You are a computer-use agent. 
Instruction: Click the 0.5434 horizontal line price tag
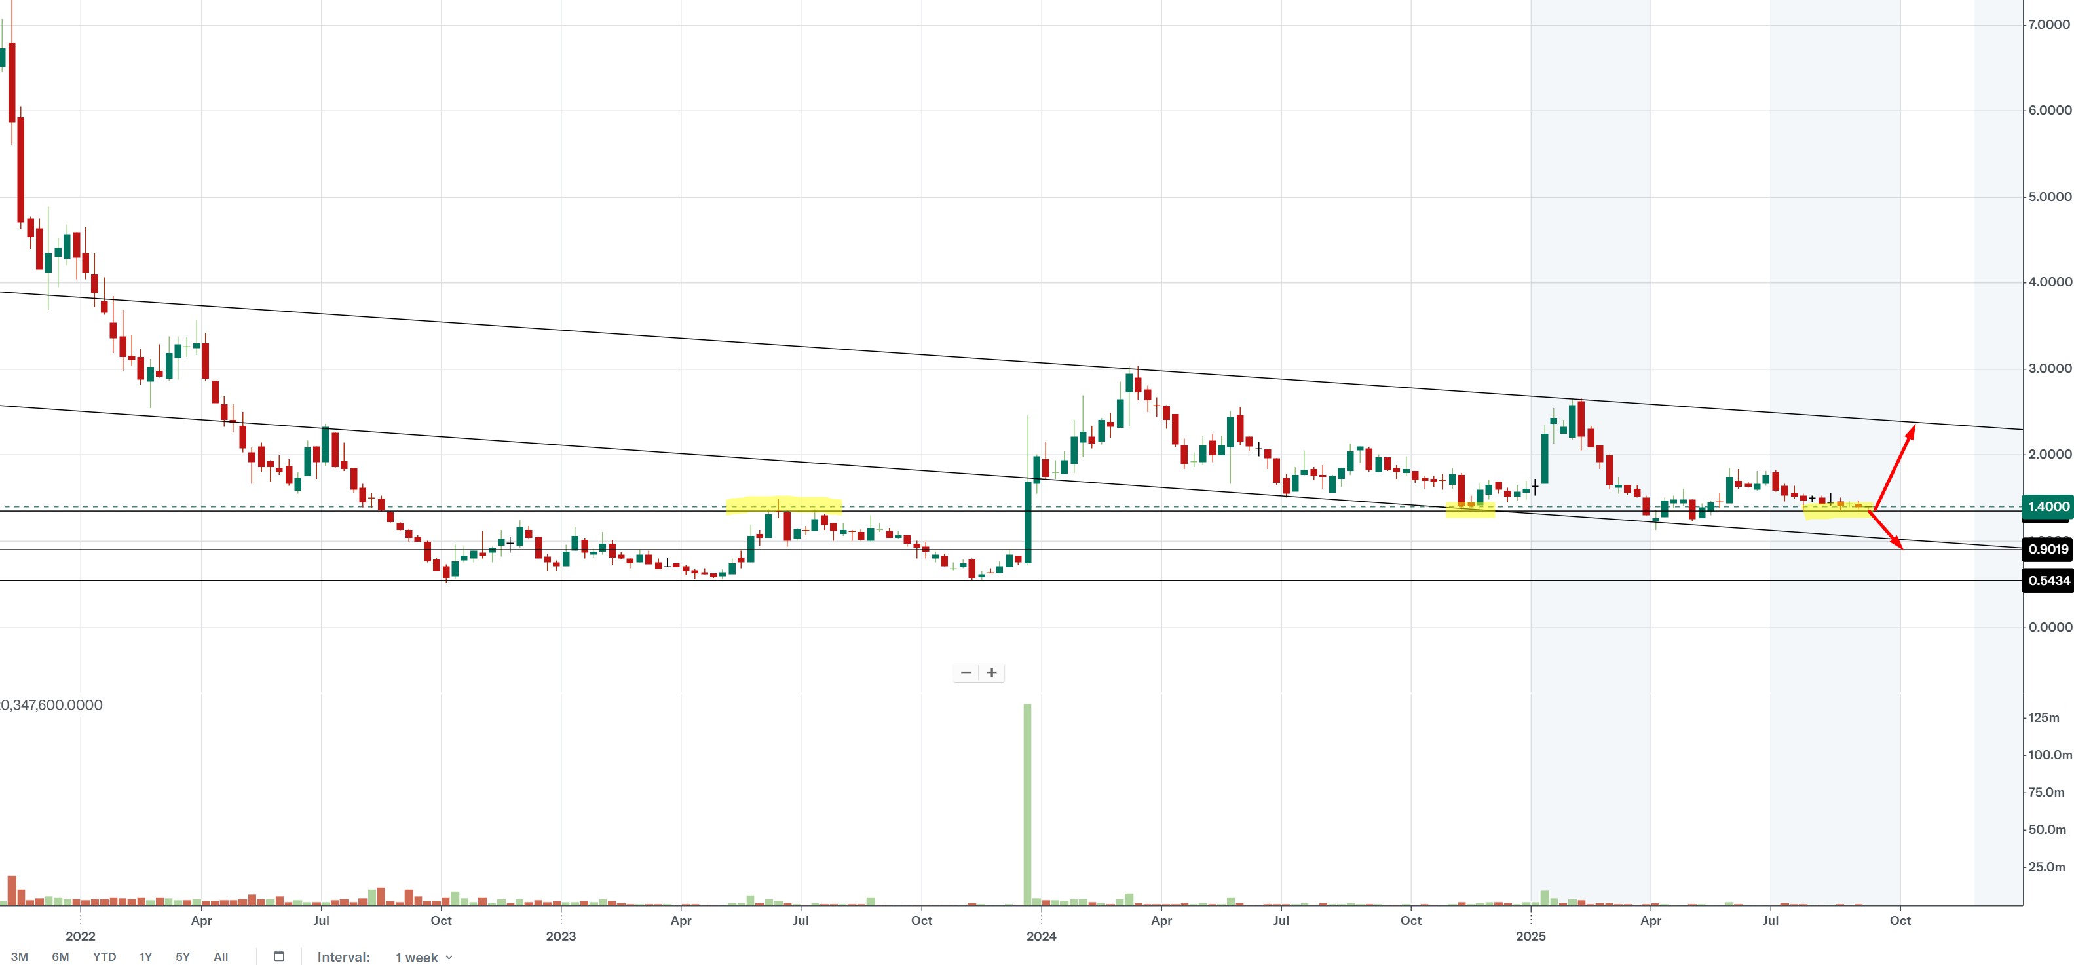pos(2047,581)
